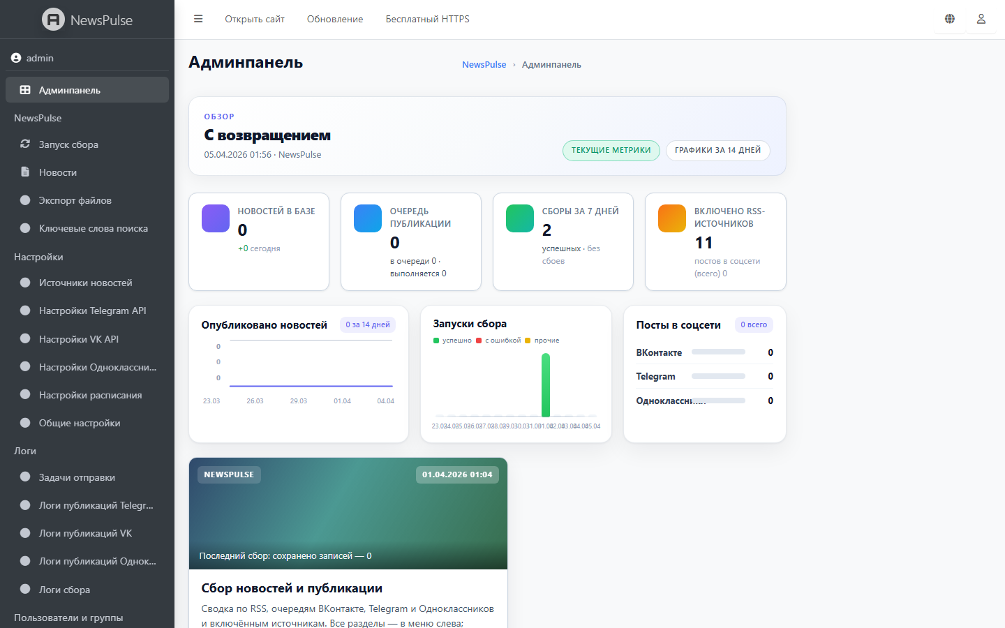Click the green collections for 7 days icon

pos(520,218)
